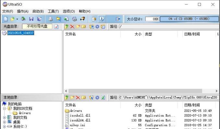Click the Save As icon in the main toolbar
The width and height of the screenshot is (220, 129).
tap(39, 19)
